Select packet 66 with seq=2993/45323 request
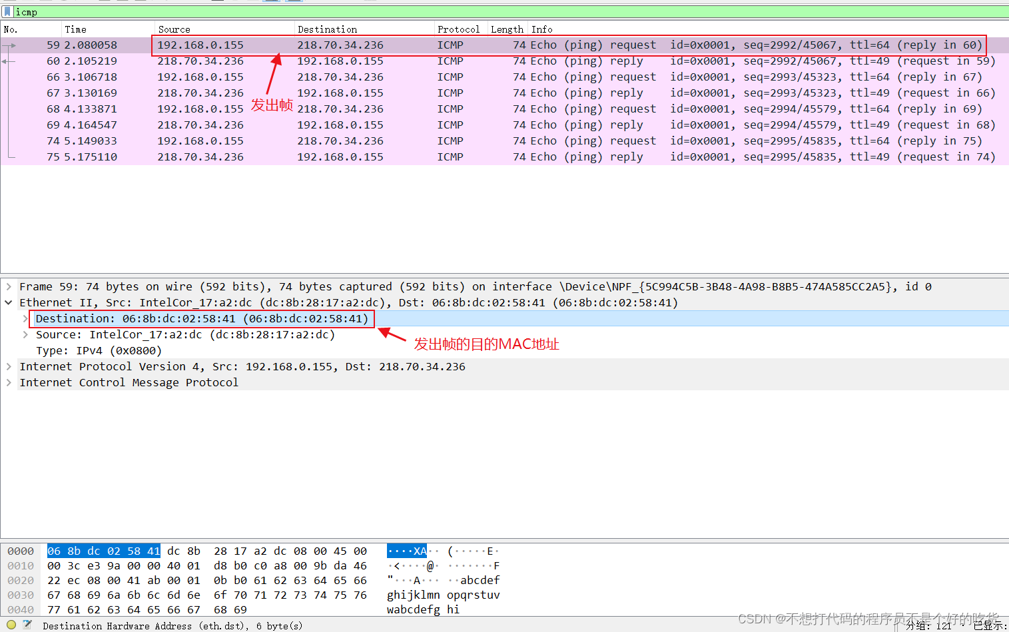Viewport: 1009px width, 632px height. click(504, 77)
